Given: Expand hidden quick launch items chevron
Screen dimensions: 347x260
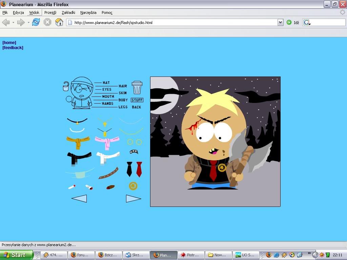Looking at the screenshot, I should point(309,253).
